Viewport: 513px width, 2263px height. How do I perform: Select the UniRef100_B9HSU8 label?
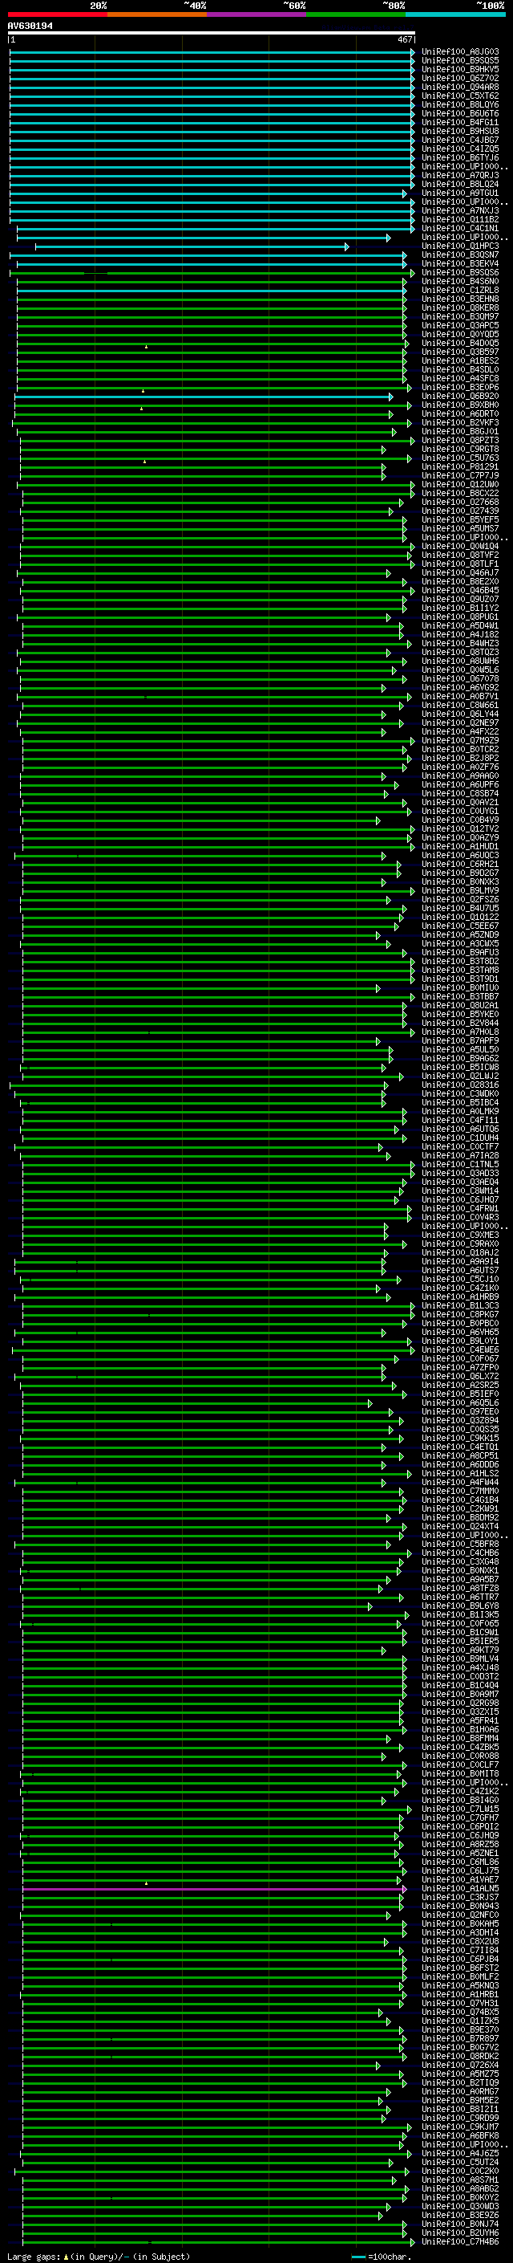(x=460, y=131)
